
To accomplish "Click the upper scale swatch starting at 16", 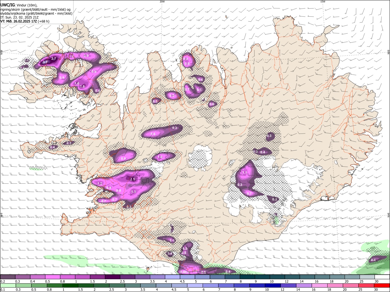I will tap(322, 277).
